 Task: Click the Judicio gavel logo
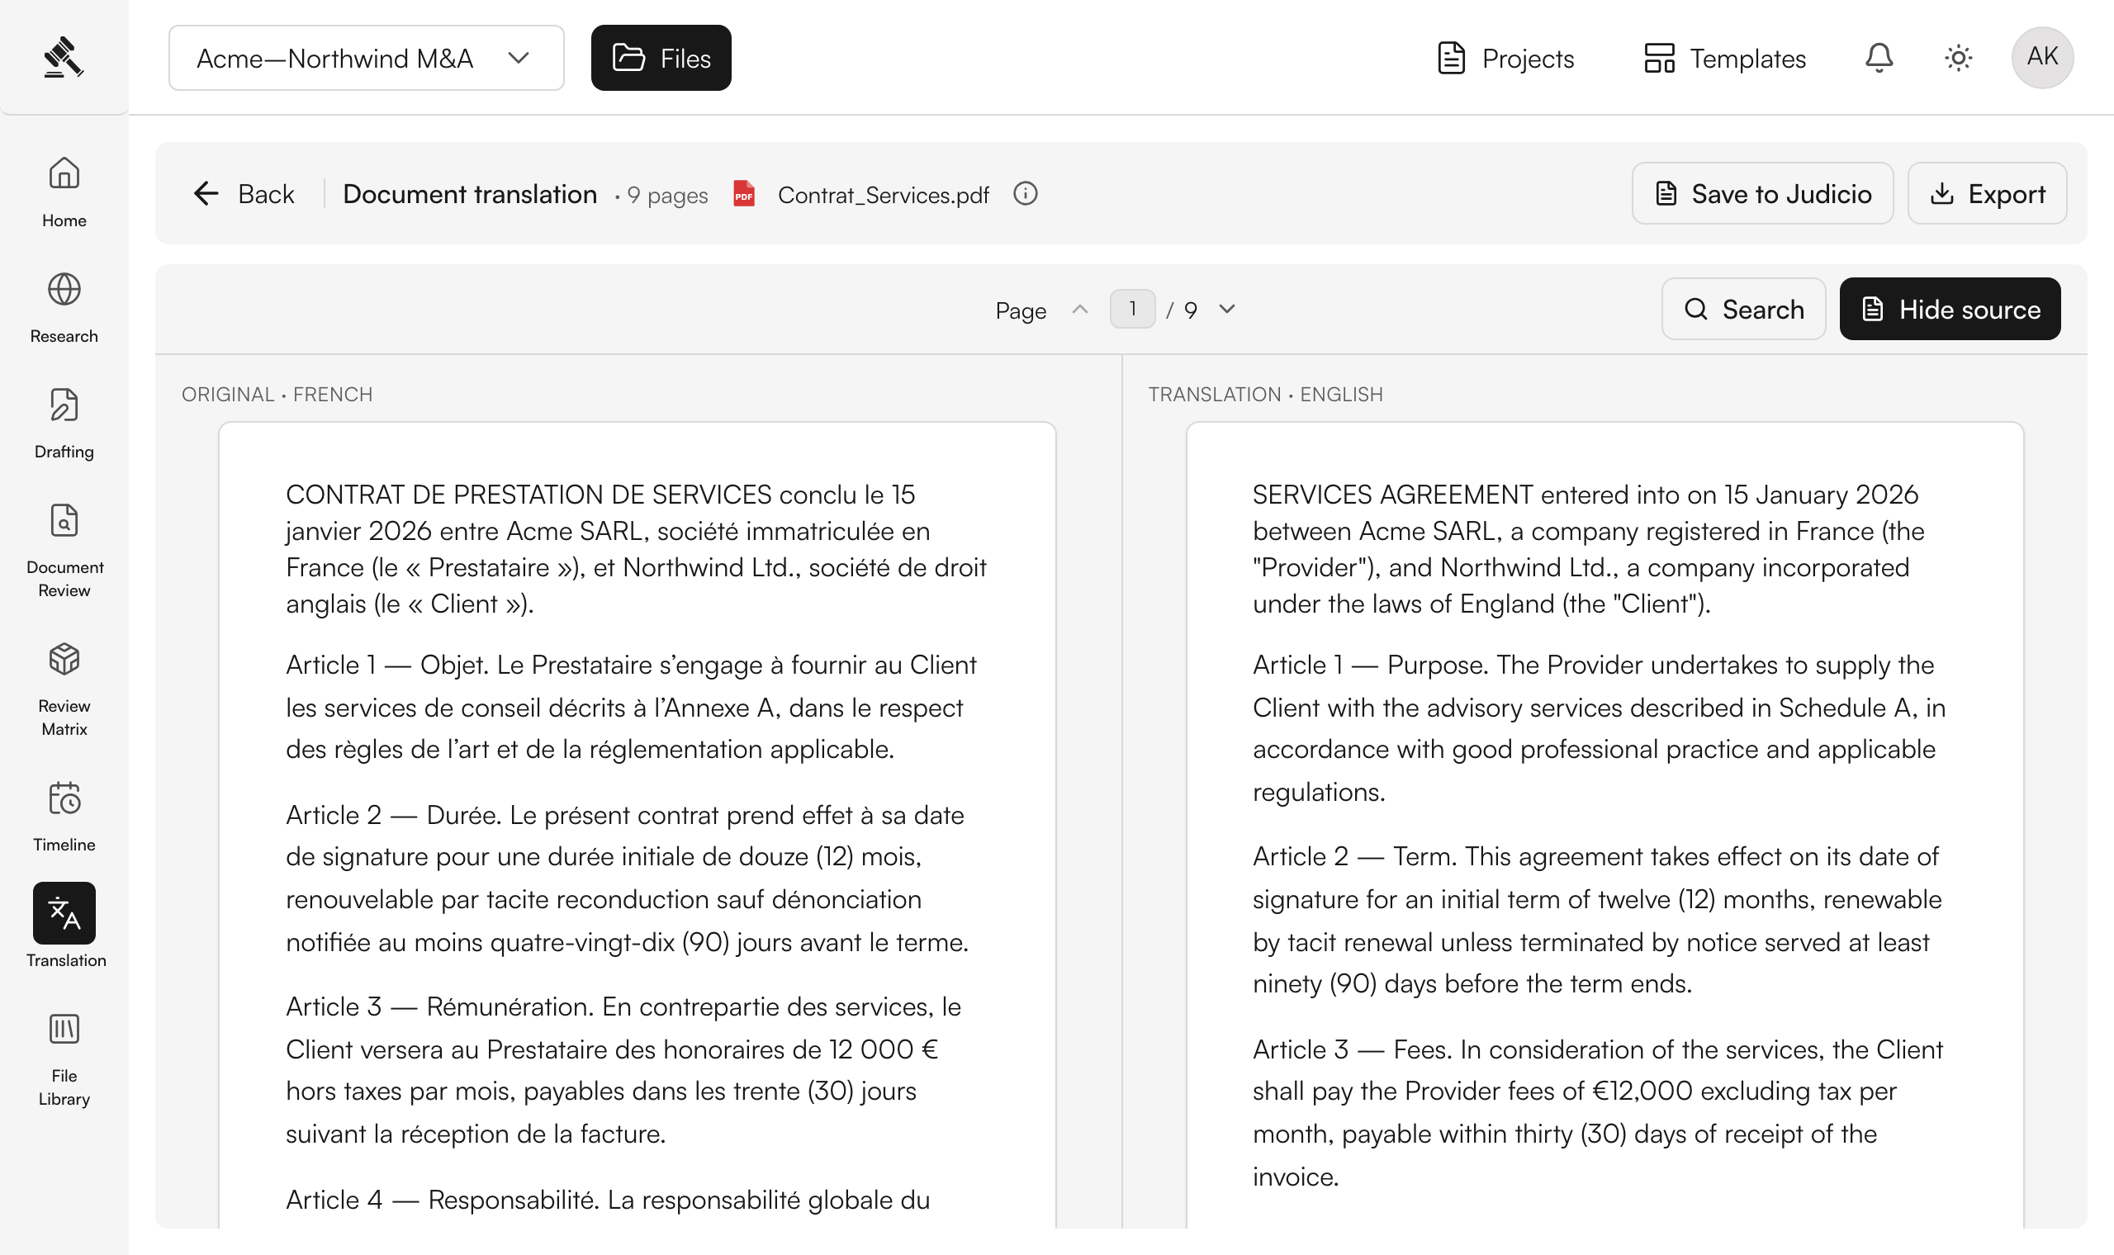(64, 58)
